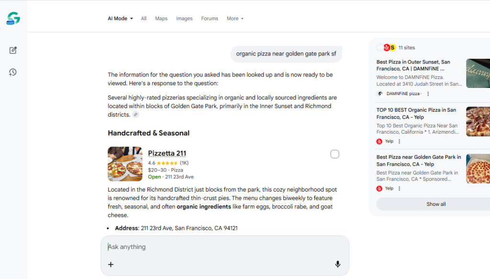Click the G logo icon
Image resolution: width=490 pixels, height=279 pixels.
[x=13, y=19]
